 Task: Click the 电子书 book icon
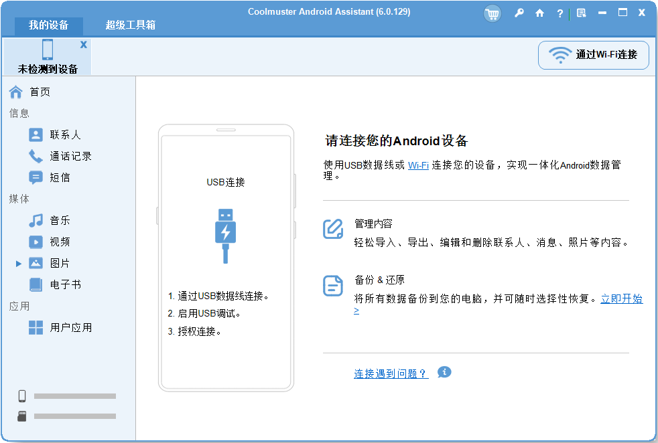(x=36, y=284)
